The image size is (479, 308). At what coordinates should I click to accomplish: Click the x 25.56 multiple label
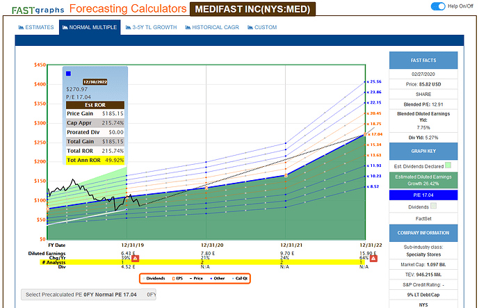(x=374, y=81)
